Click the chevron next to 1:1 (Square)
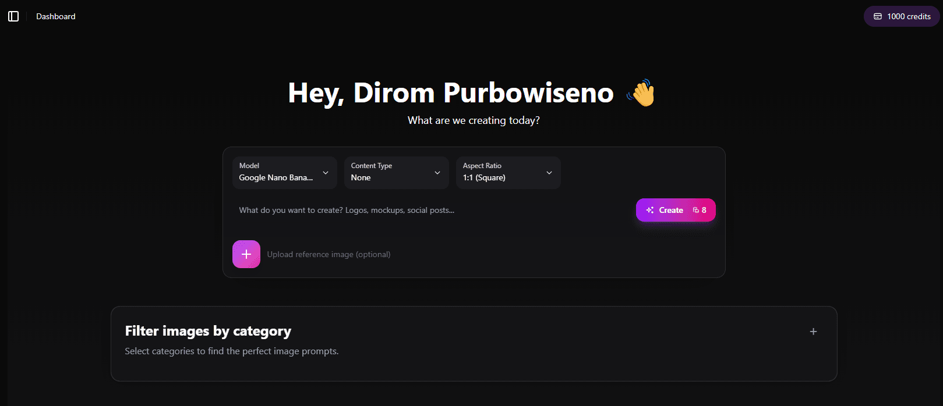The height and width of the screenshot is (406, 943). click(549, 173)
